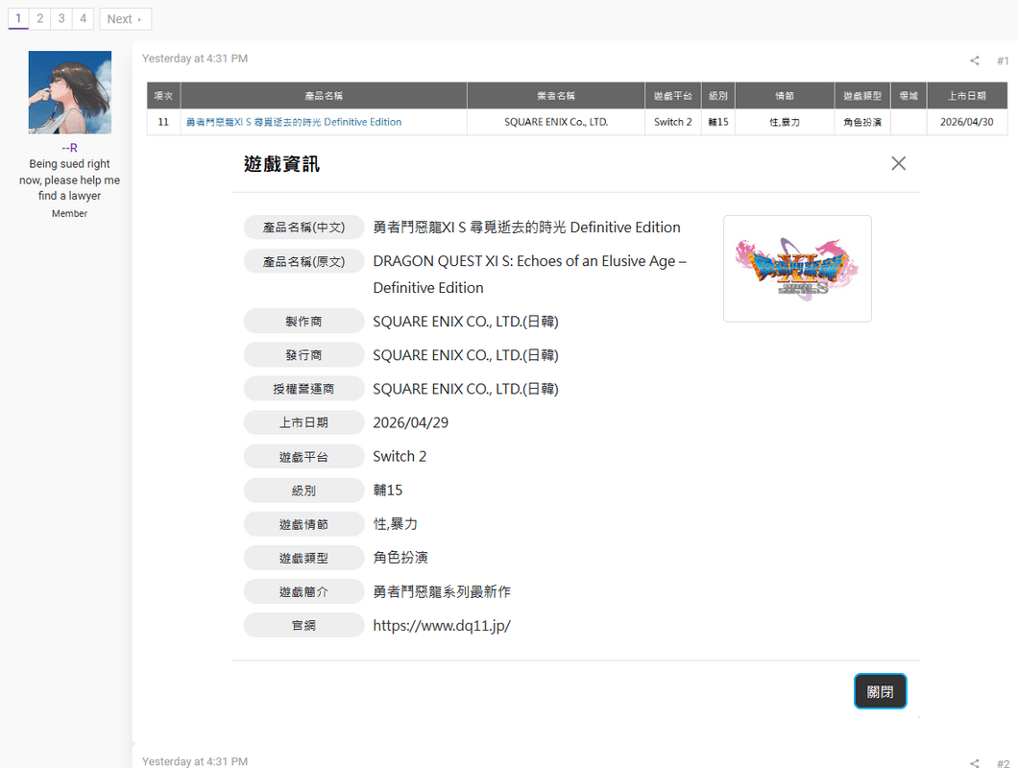Click the share icon next to post #2
The height and width of the screenshot is (768, 1018).
click(x=974, y=761)
